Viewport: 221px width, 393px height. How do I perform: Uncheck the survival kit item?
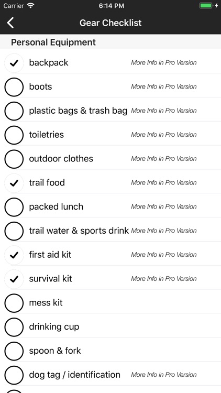click(x=14, y=279)
